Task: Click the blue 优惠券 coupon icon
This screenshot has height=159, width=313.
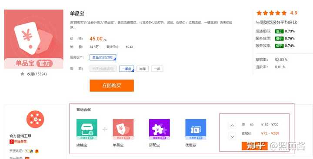Action: point(196,129)
